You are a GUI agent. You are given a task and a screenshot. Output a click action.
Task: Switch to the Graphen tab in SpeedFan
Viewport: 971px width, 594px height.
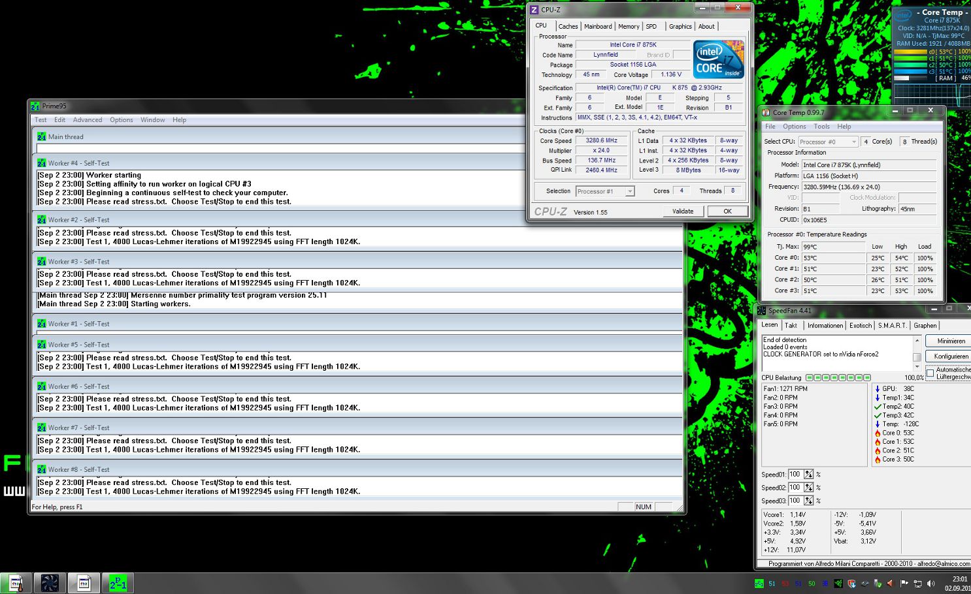[925, 326]
